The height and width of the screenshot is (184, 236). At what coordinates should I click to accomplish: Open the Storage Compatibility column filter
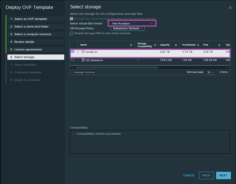pos(155,45)
